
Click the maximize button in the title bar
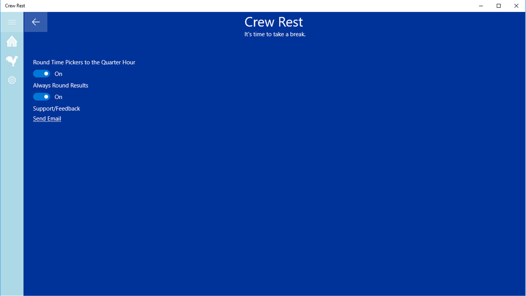pyautogui.click(x=498, y=6)
